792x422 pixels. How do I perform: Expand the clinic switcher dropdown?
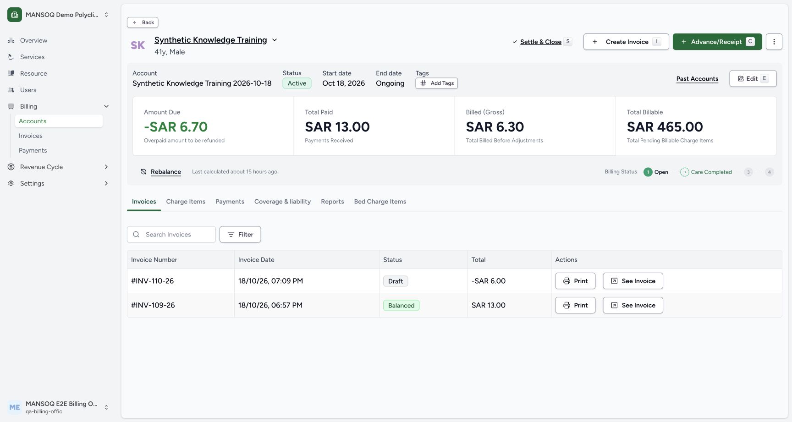[x=106, y=15]
